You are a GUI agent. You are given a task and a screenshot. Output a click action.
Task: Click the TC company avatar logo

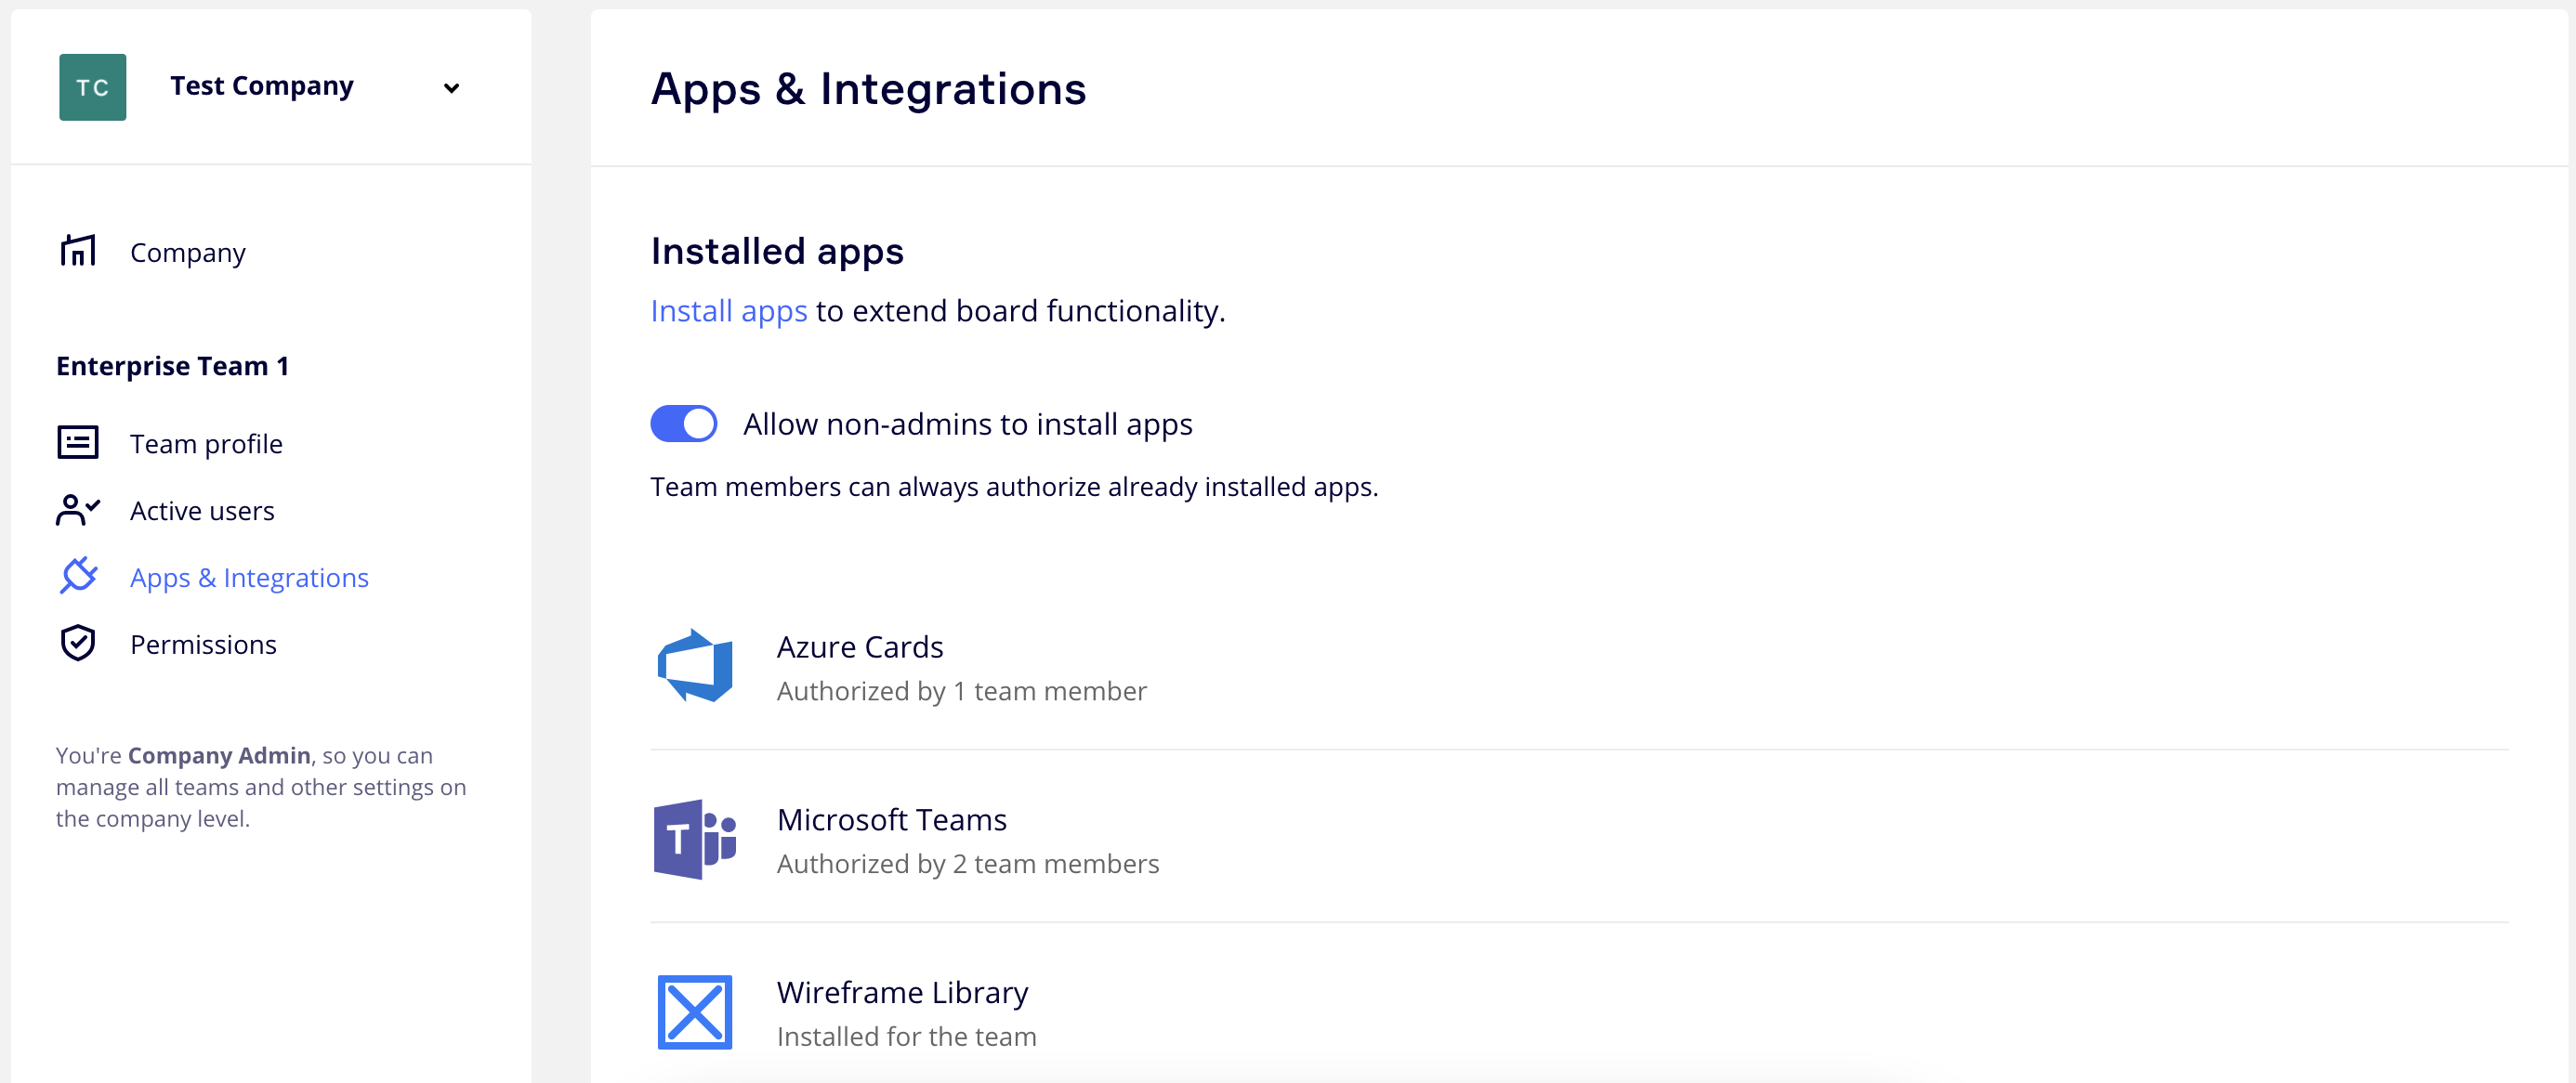point(92,87)
